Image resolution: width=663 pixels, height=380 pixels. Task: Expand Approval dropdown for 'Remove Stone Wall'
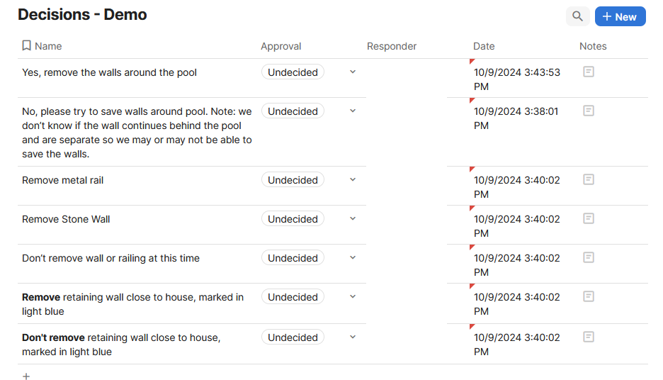tap(353, 219)
